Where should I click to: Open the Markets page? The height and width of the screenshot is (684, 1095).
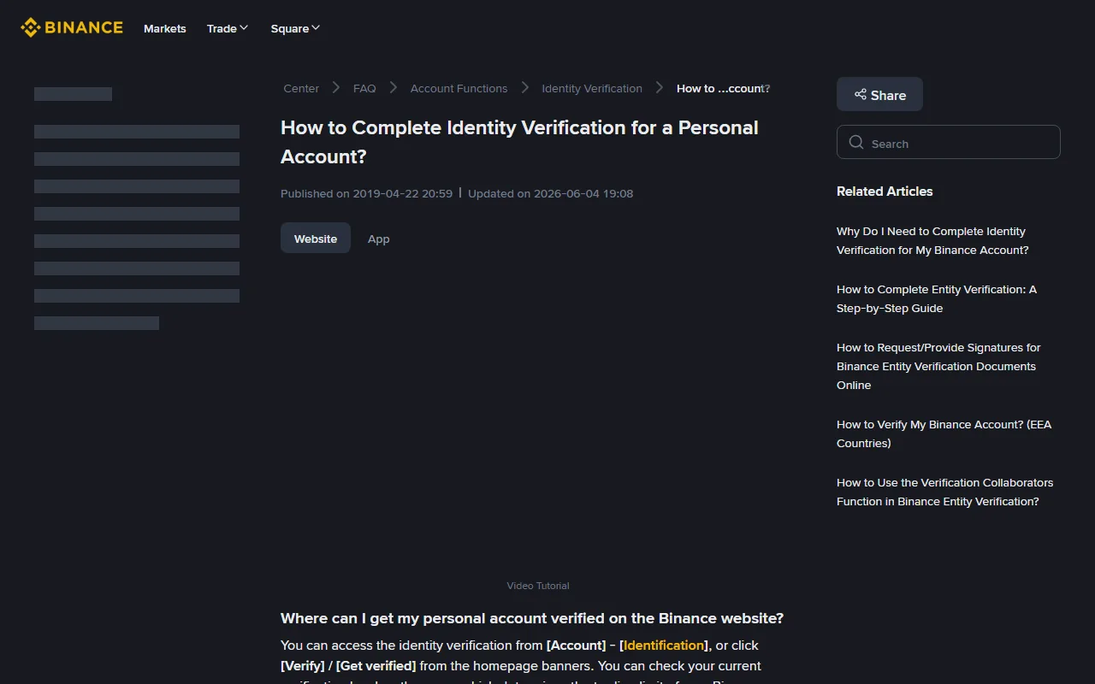164,28
